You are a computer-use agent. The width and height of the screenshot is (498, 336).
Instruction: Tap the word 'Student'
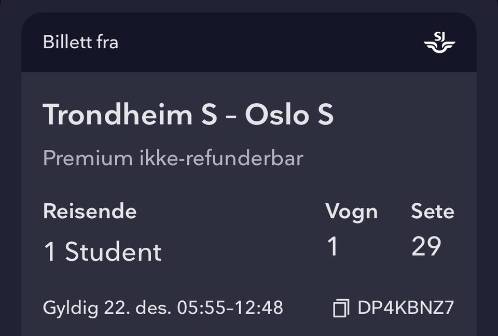(114, 251)
